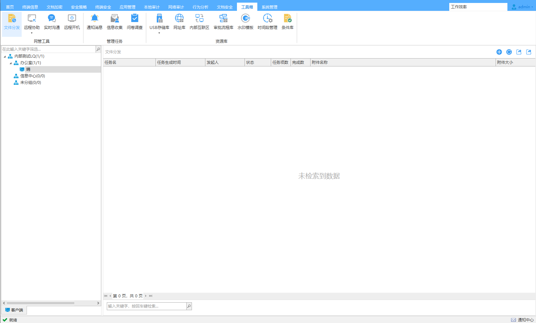Open 通知中心 in the status bar
The width and height of the screenshot is (536, 323).
coord(523,320)
